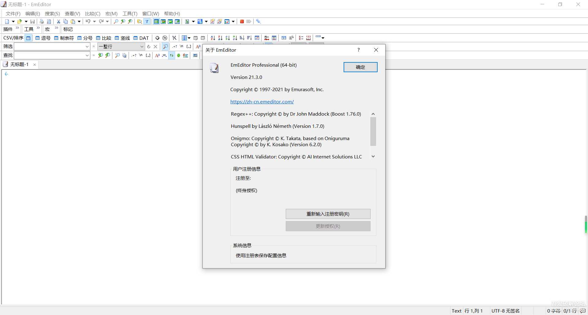The height and width of the screenshot is (315, 588).
Task: Expand the 一整行 column dropdown
Action: [x=142, y=46]
